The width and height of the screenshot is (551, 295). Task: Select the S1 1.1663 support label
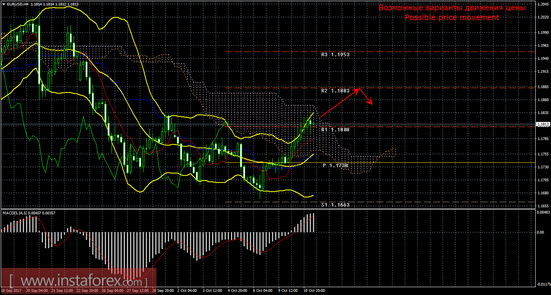[335, 205]
